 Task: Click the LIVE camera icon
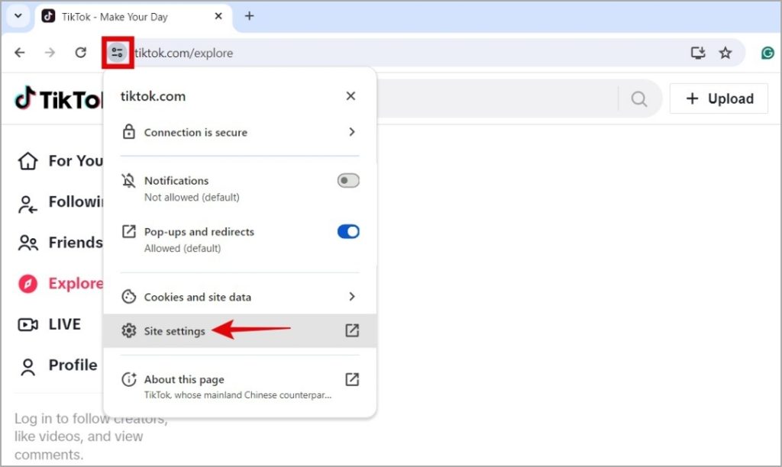pos(28,325)
